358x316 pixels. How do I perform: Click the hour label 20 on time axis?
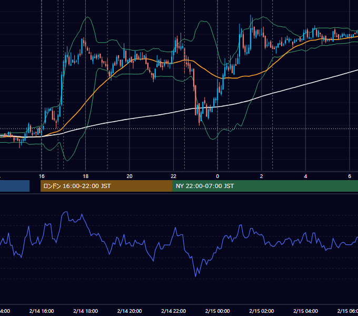[130, 176]
